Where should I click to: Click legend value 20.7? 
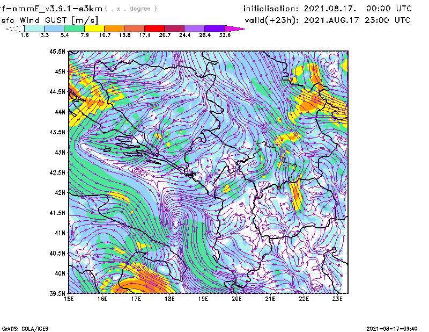pos(165,35)
